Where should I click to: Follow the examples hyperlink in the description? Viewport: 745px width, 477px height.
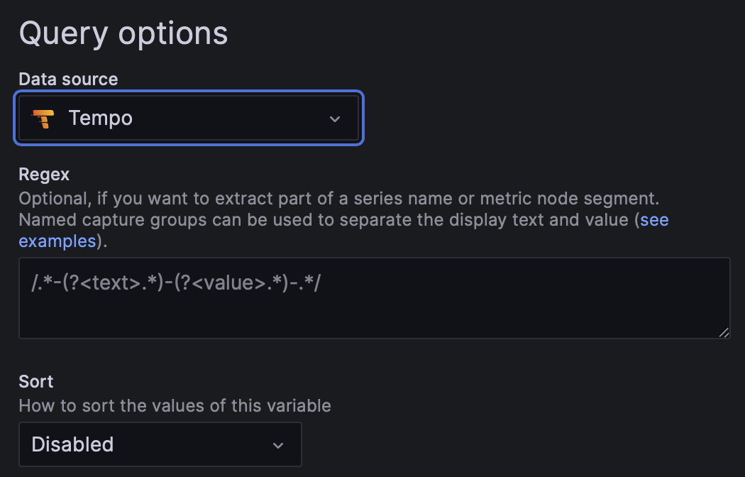(57, 241)
